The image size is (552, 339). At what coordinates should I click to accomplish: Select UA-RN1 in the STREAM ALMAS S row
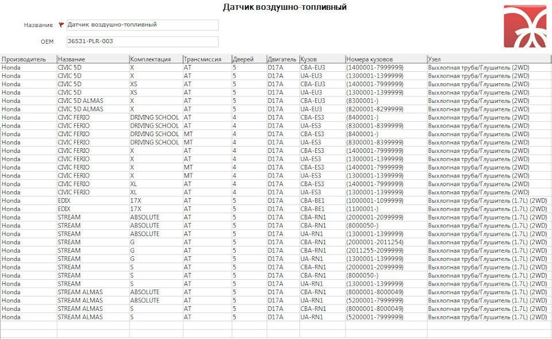click(312, 317)
